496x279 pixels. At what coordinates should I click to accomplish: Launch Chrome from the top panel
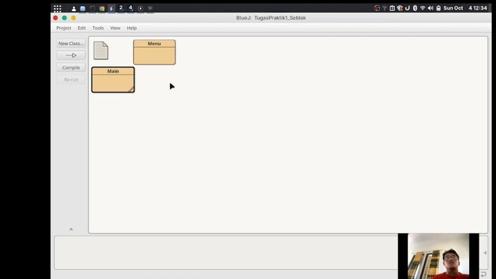tap(102, 8)
